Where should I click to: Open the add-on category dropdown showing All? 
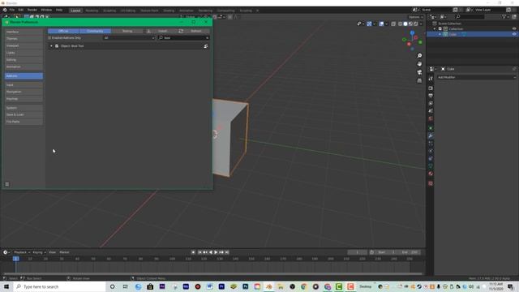point(129,38)
